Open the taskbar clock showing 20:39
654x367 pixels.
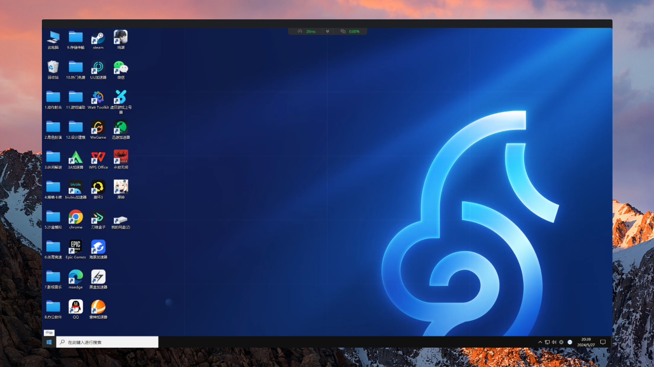point(586,342)
